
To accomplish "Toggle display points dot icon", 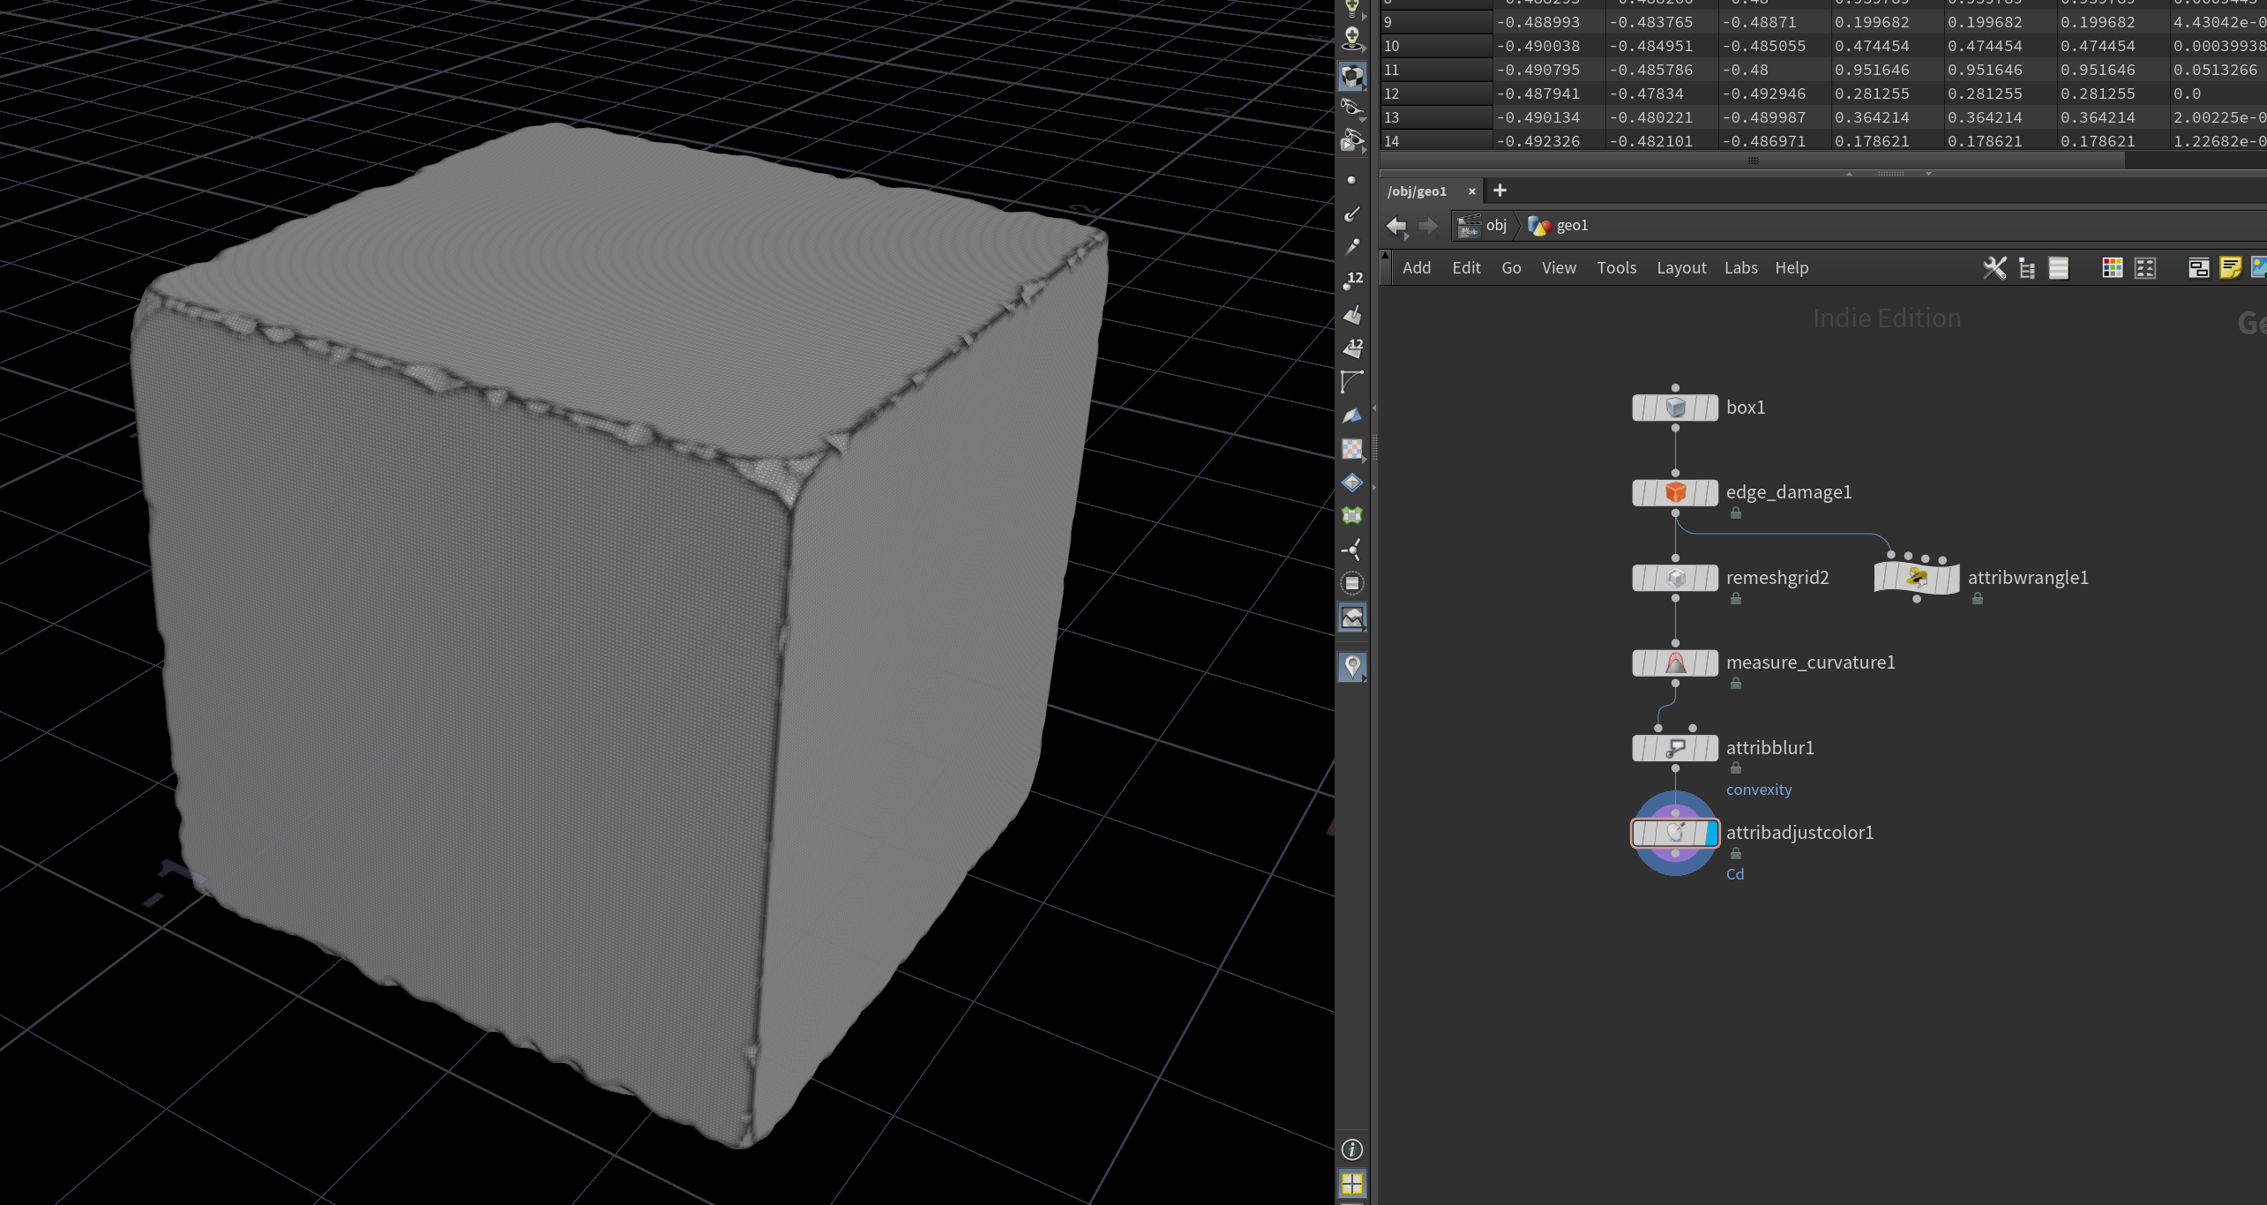I will click(1351, 180).
